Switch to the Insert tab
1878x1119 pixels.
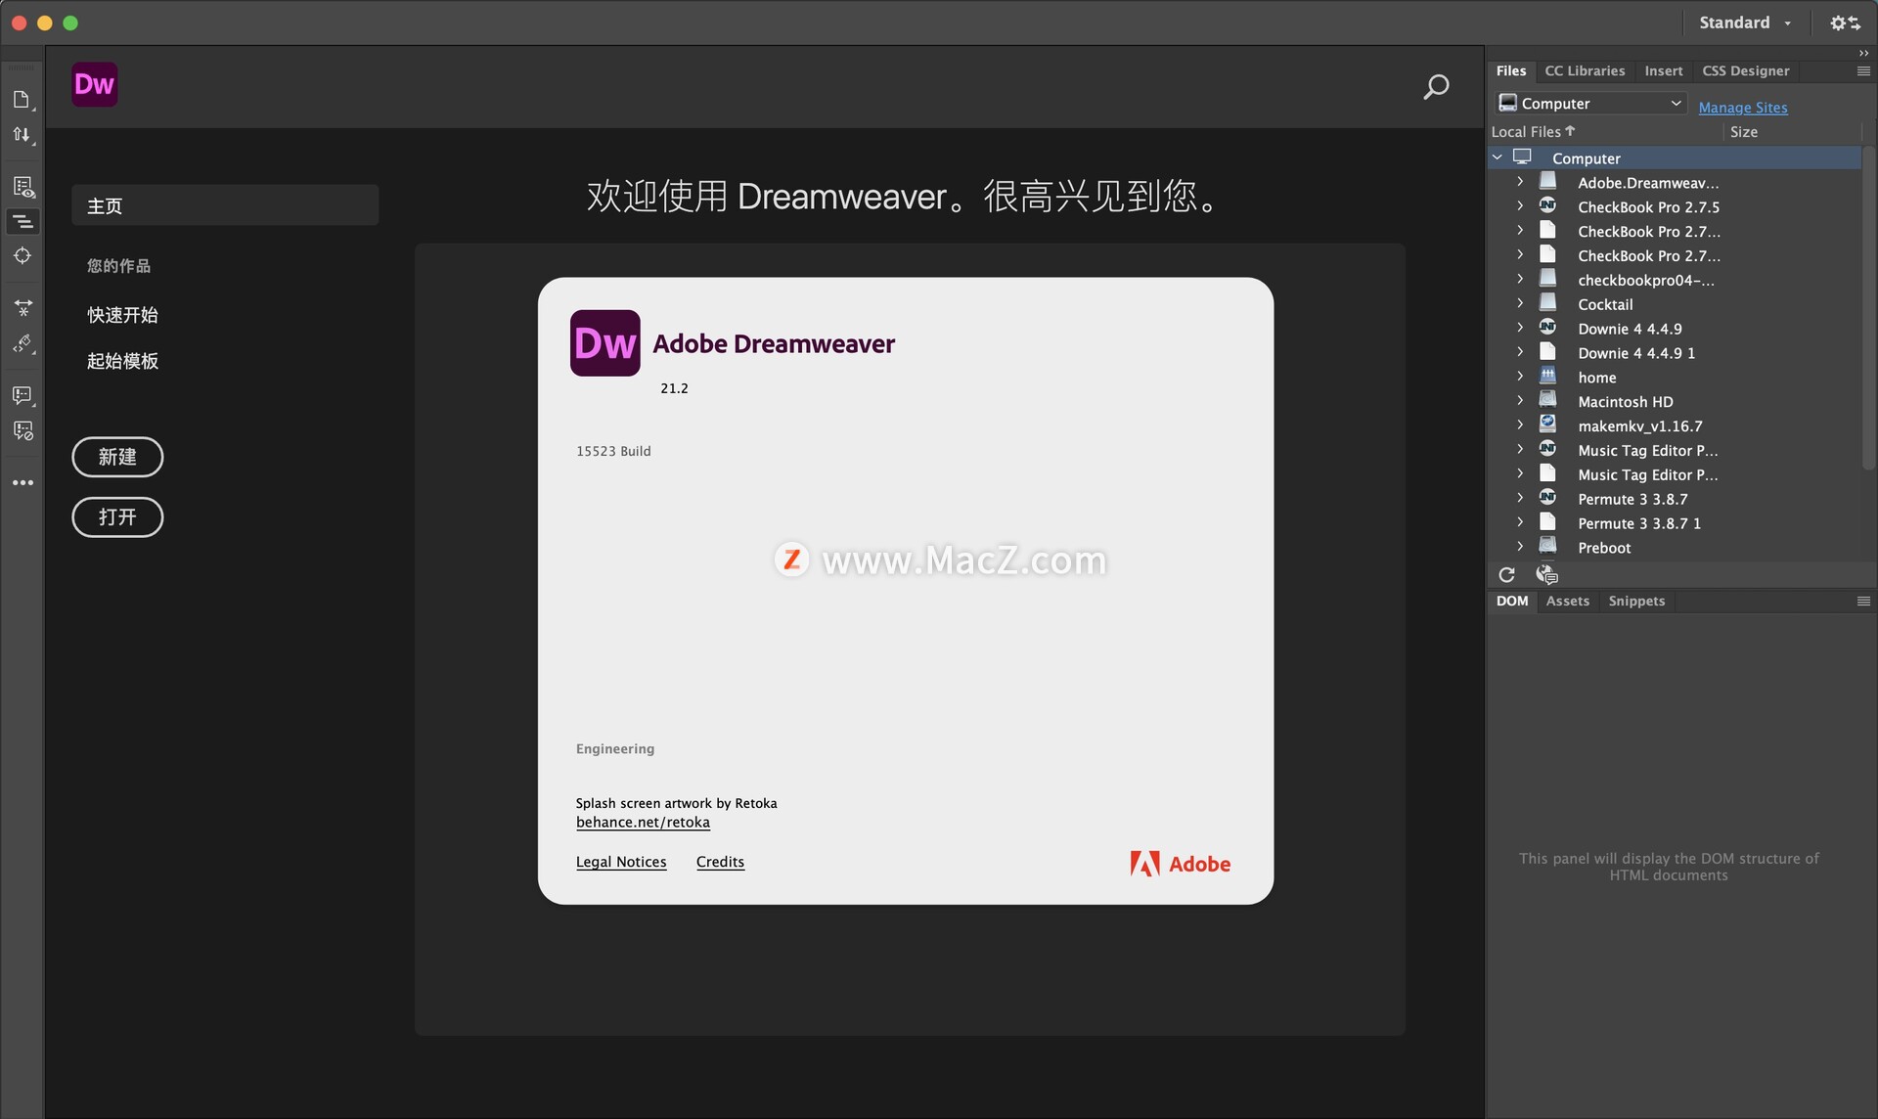(x=1663, y=71)
